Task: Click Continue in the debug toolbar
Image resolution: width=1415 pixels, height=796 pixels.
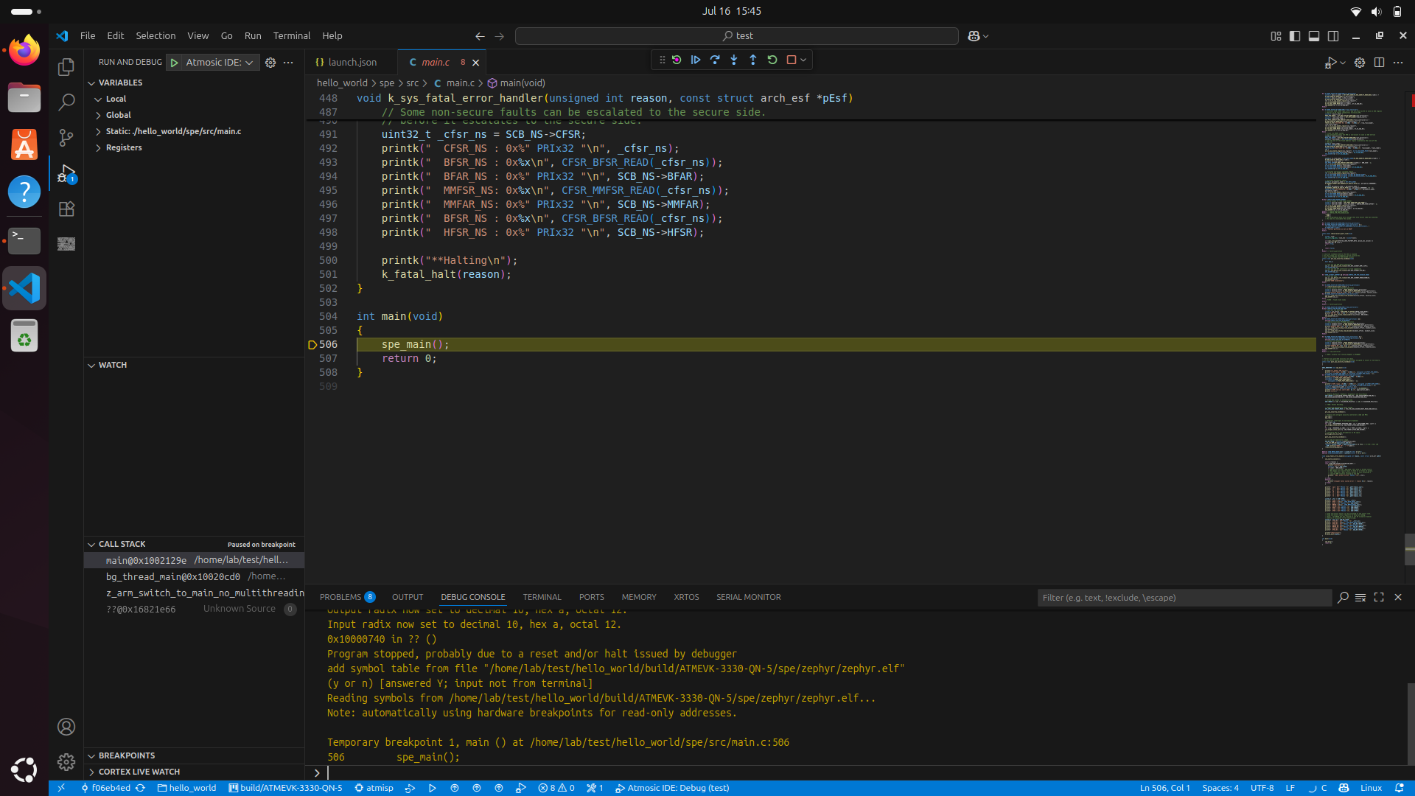Action: (x=696, y=60)
